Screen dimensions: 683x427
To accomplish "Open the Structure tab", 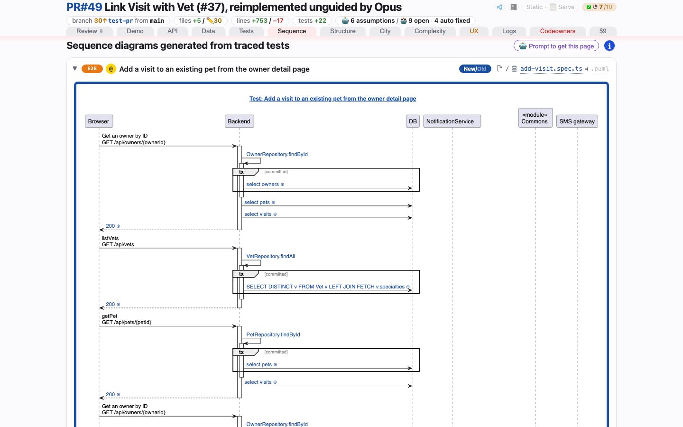I will tap(343, 31).
